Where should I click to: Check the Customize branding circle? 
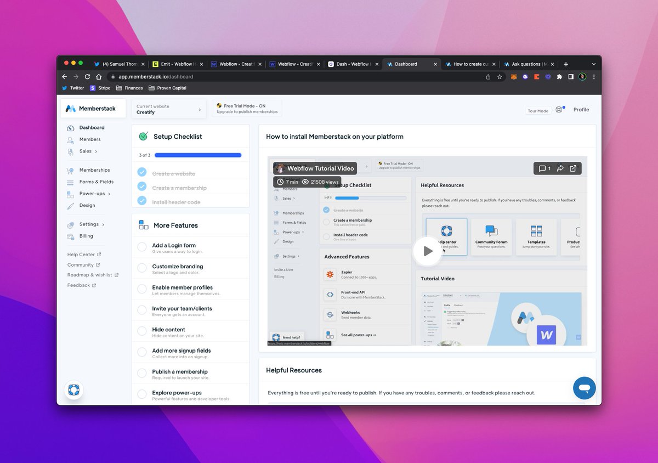pos(142,268)
